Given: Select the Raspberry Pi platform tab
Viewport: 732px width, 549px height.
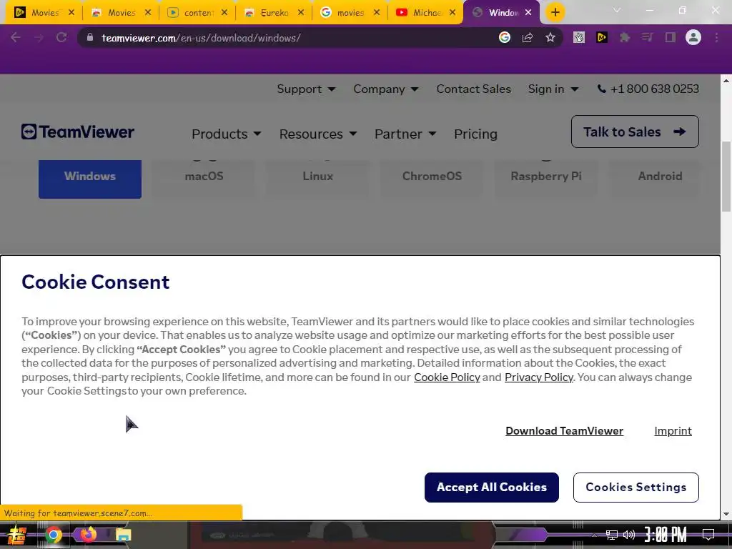Looking at the screenshot, I should point(545,179).
